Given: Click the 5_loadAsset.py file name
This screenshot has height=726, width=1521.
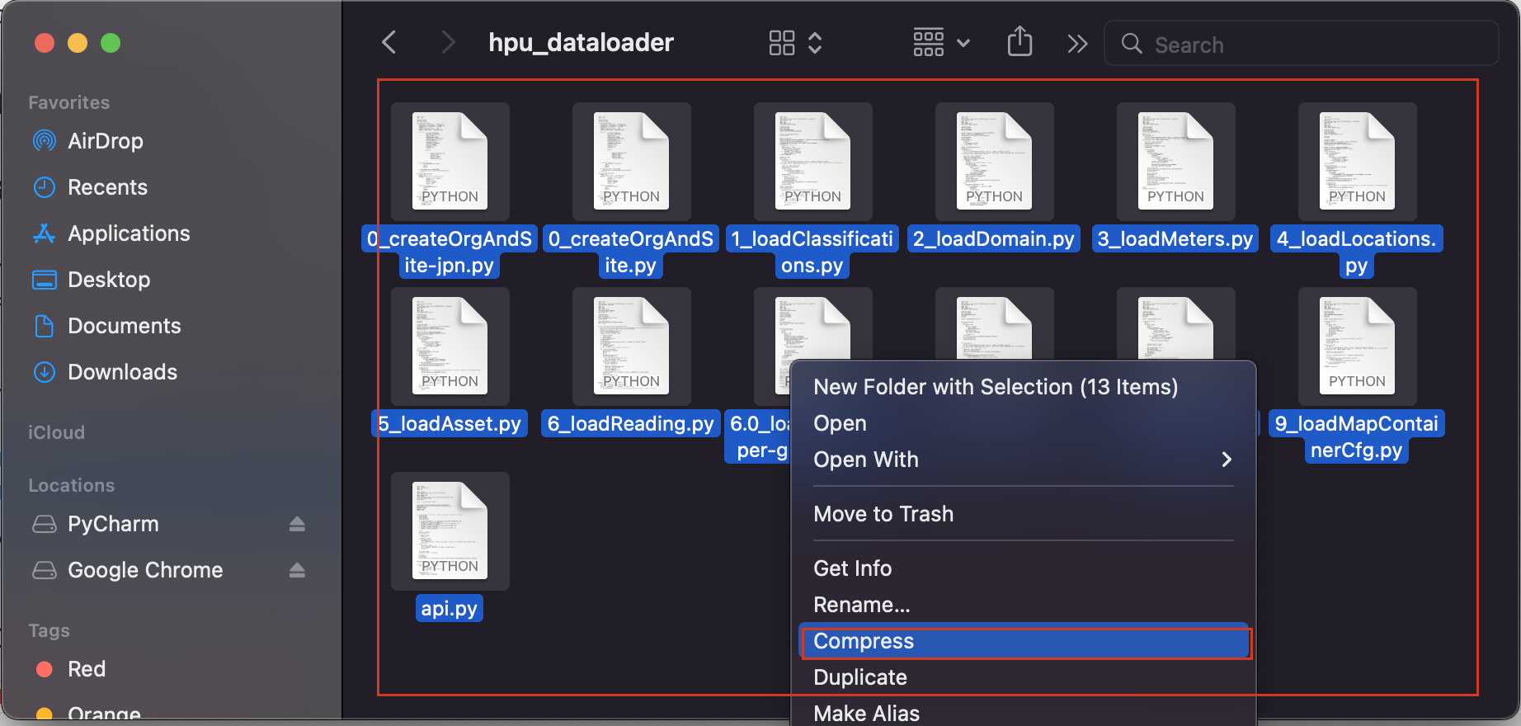Looking at the screenshot, I should (450, 424).
